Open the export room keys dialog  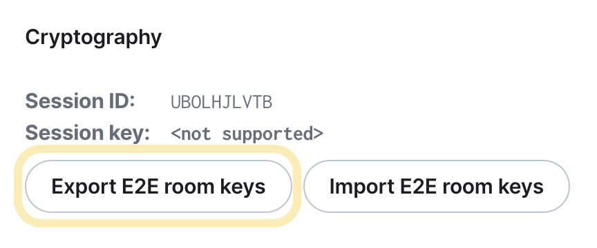[158, 186]
